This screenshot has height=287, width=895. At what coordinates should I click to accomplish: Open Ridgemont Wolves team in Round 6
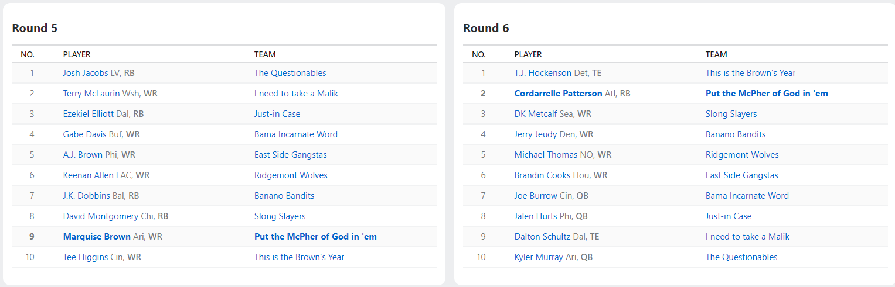pyautogui.click(x=742, y=155)
